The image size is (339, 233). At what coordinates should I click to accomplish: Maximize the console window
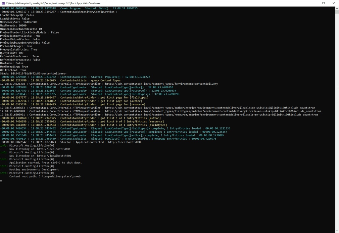point(323,3)
